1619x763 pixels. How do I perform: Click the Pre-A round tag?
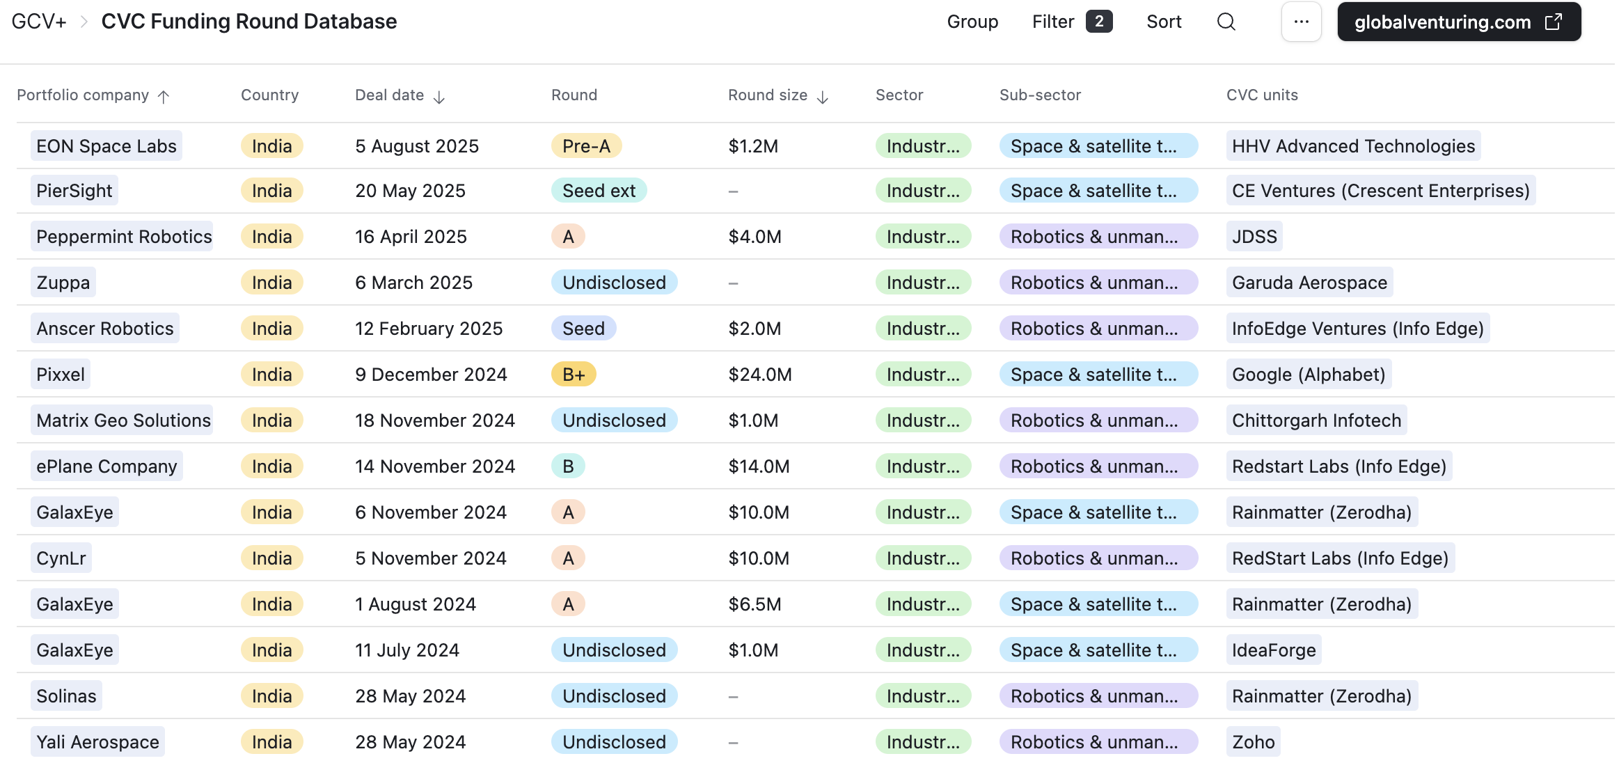click(x=586, y=146)
